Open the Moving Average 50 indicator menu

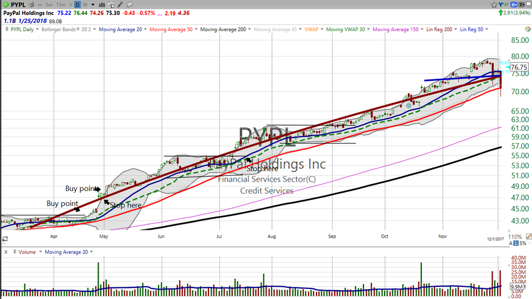(173, 29)
